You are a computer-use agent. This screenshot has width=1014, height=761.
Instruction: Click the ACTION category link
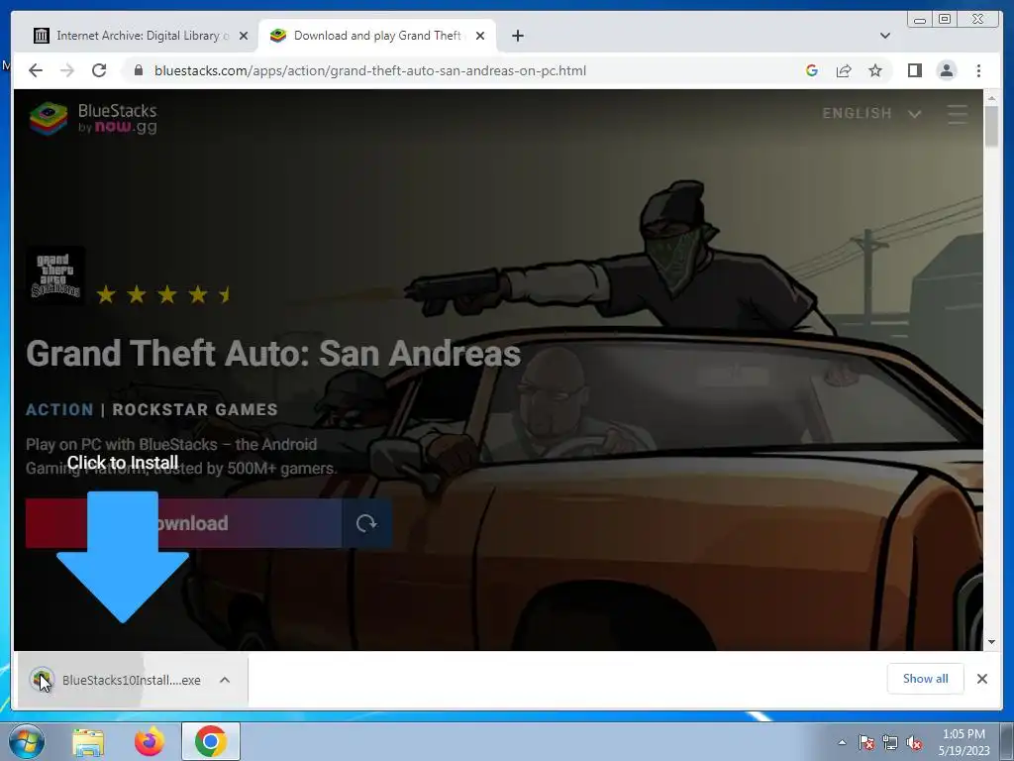pyautogui.click(x=59, y=409)
